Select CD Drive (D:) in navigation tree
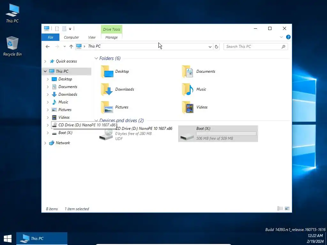This screenshot has width=327, height=245. coord(84,125)
